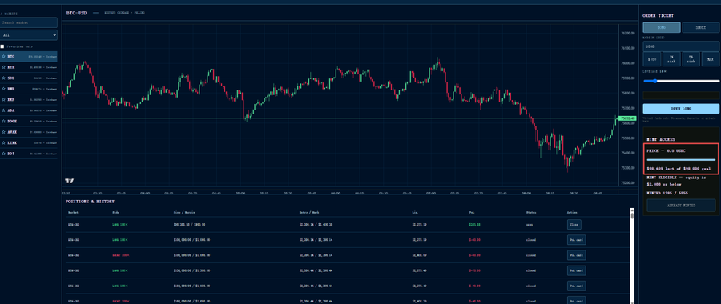
Task: Click the Entry / Mark column header
Action: coord(308,213)
